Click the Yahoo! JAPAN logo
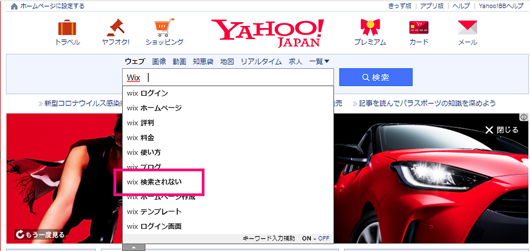 click(x=267, y=33)
